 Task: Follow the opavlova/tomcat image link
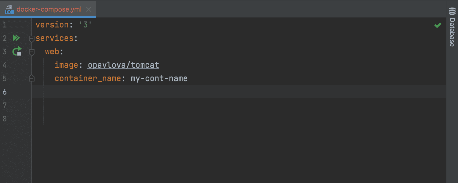(123, 65)
